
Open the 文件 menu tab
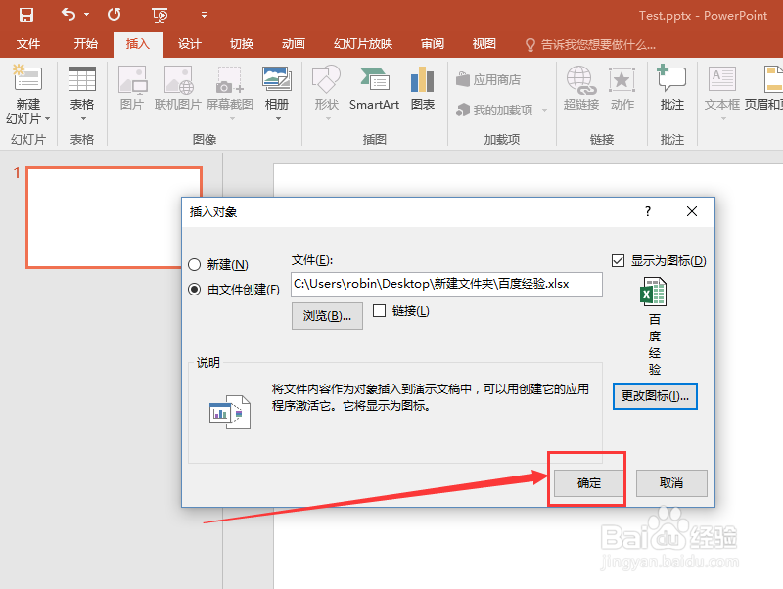(28, 44)
